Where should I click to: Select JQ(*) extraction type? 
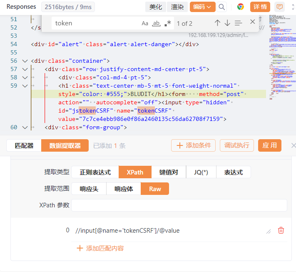pos(201,172)
